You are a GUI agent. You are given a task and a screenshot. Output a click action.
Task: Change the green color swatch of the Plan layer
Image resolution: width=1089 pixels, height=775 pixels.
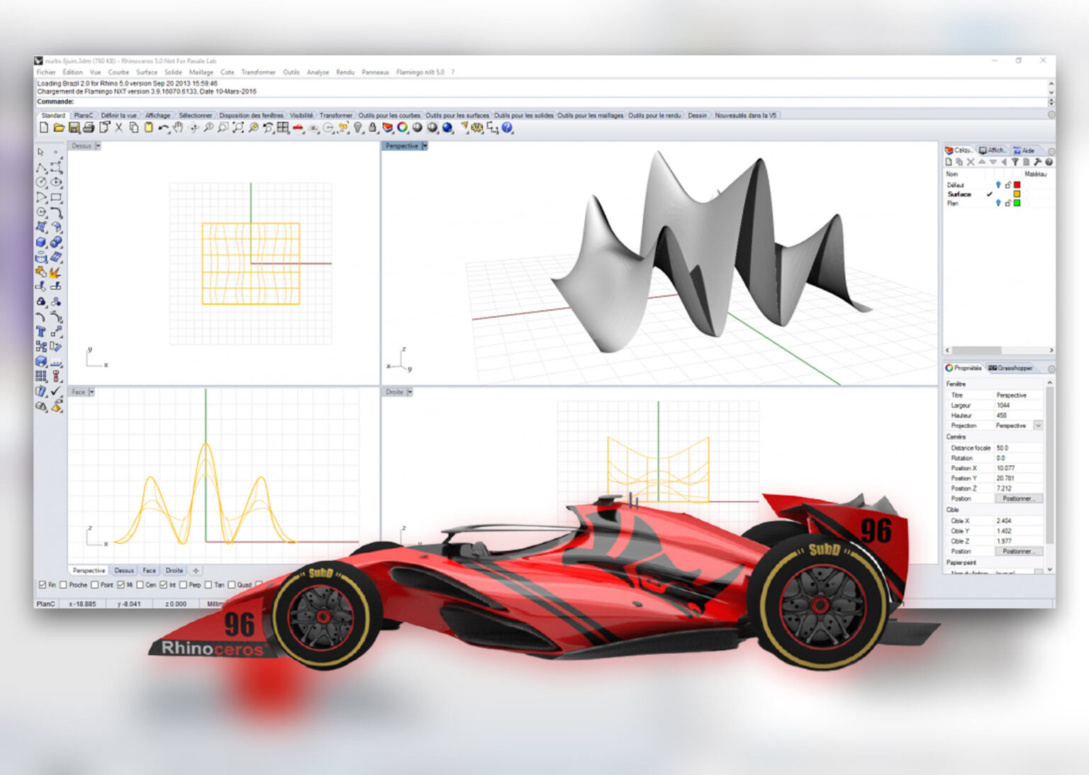coord(1017,203)
